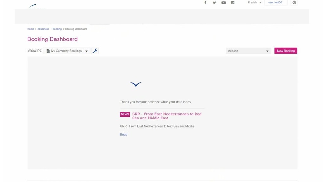324x182 pixels.
Task: Open the LinkedIn social icon
Action: tap(233, 3)
